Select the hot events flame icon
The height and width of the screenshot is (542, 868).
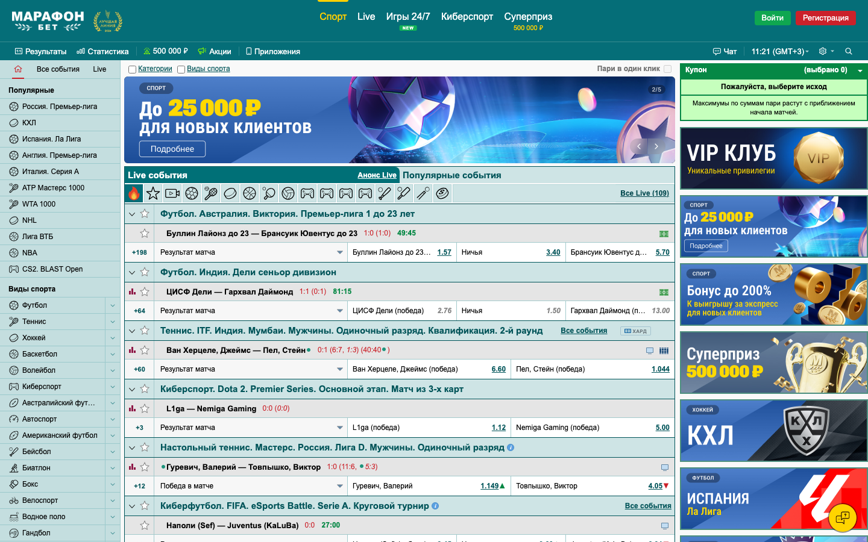click(134, 193)
